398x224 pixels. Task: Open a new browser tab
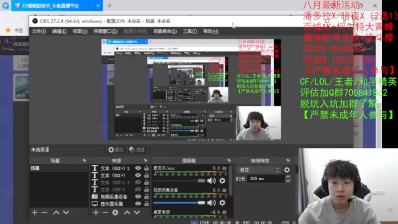click(109, 5)
